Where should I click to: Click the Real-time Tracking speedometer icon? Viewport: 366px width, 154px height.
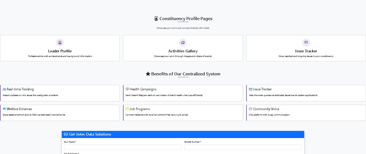pos(4,89)
